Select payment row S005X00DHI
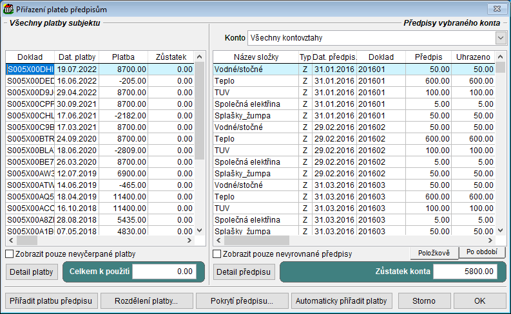 (30, 69)
